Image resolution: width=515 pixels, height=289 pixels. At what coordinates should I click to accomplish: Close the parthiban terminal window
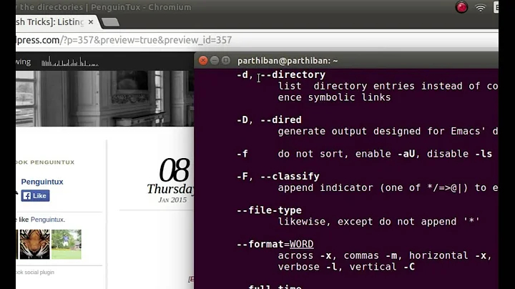pyautogui.click(x=203, y=60)
